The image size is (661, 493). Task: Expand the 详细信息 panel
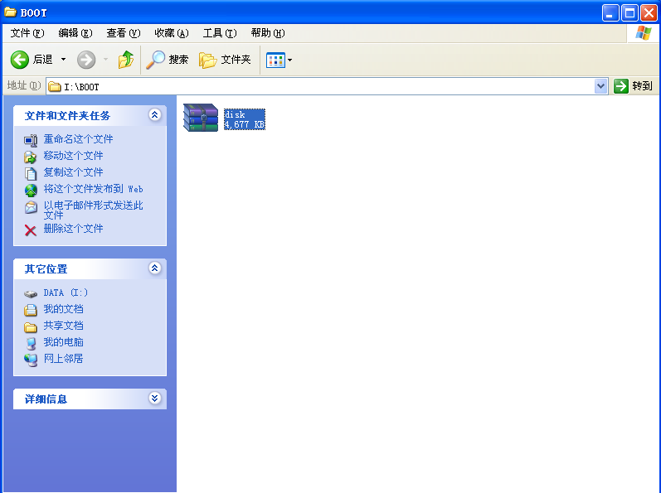click(155, 398)
